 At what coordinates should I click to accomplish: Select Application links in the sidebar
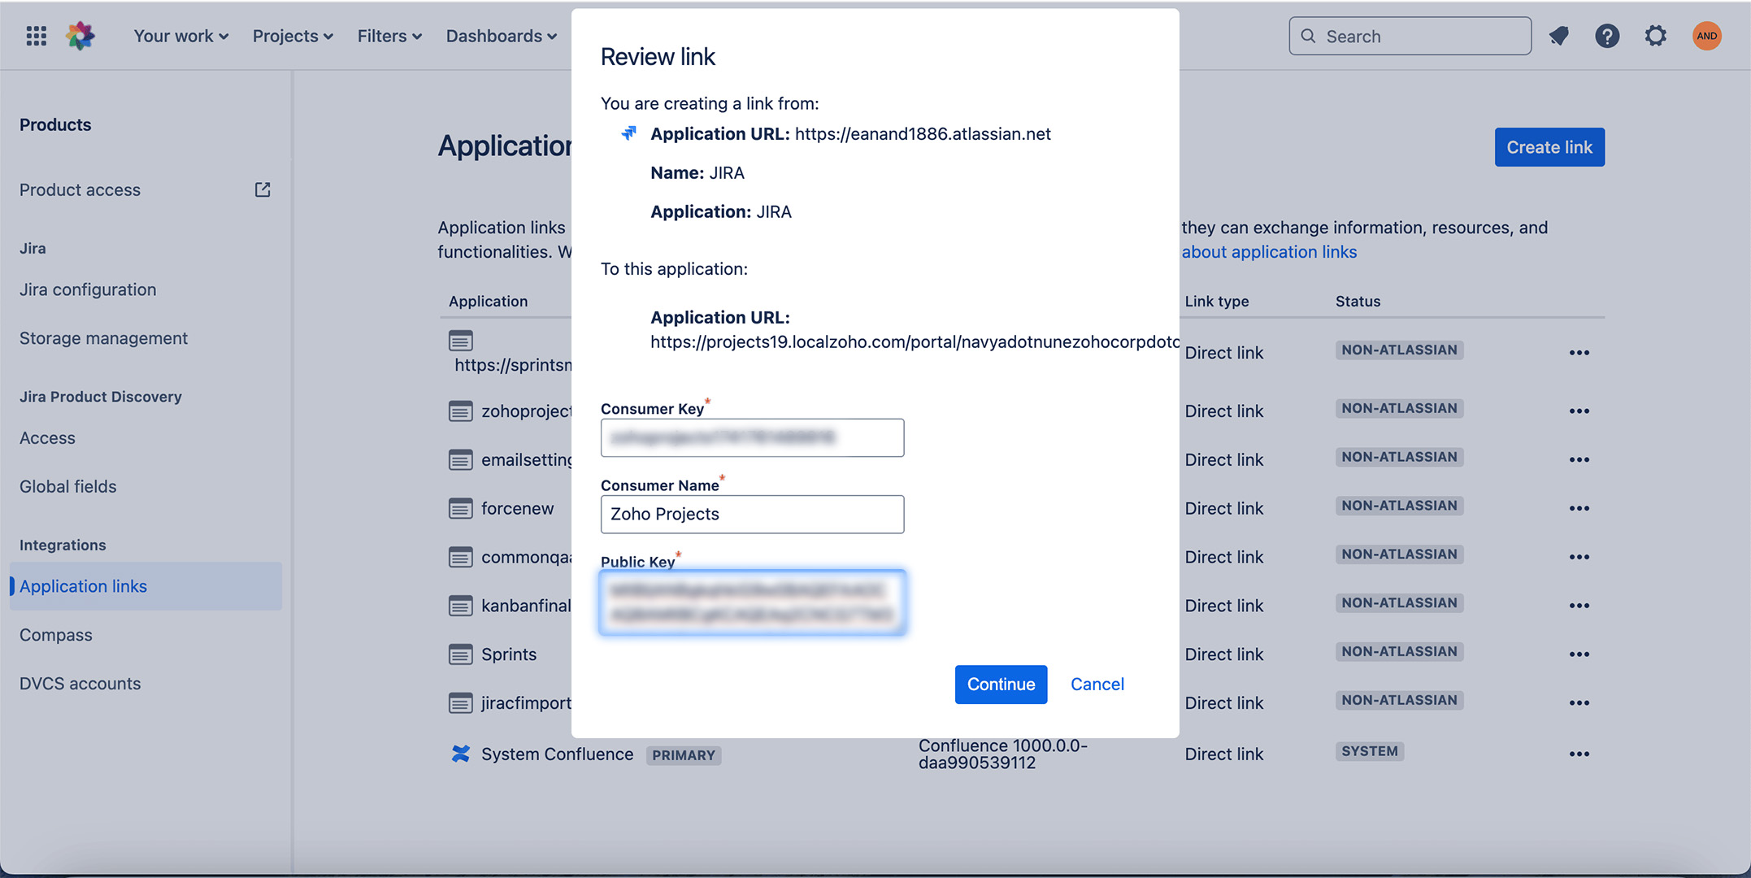83,586
